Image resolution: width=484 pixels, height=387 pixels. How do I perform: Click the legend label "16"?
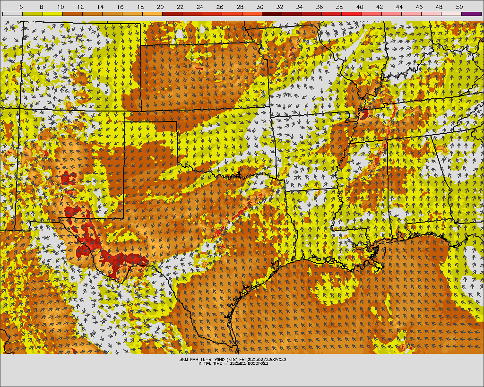pos(121,7)
